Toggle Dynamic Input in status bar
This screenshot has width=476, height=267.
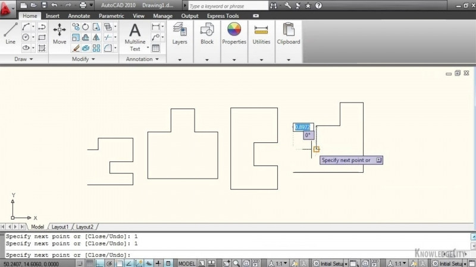[x=148, y=263]
